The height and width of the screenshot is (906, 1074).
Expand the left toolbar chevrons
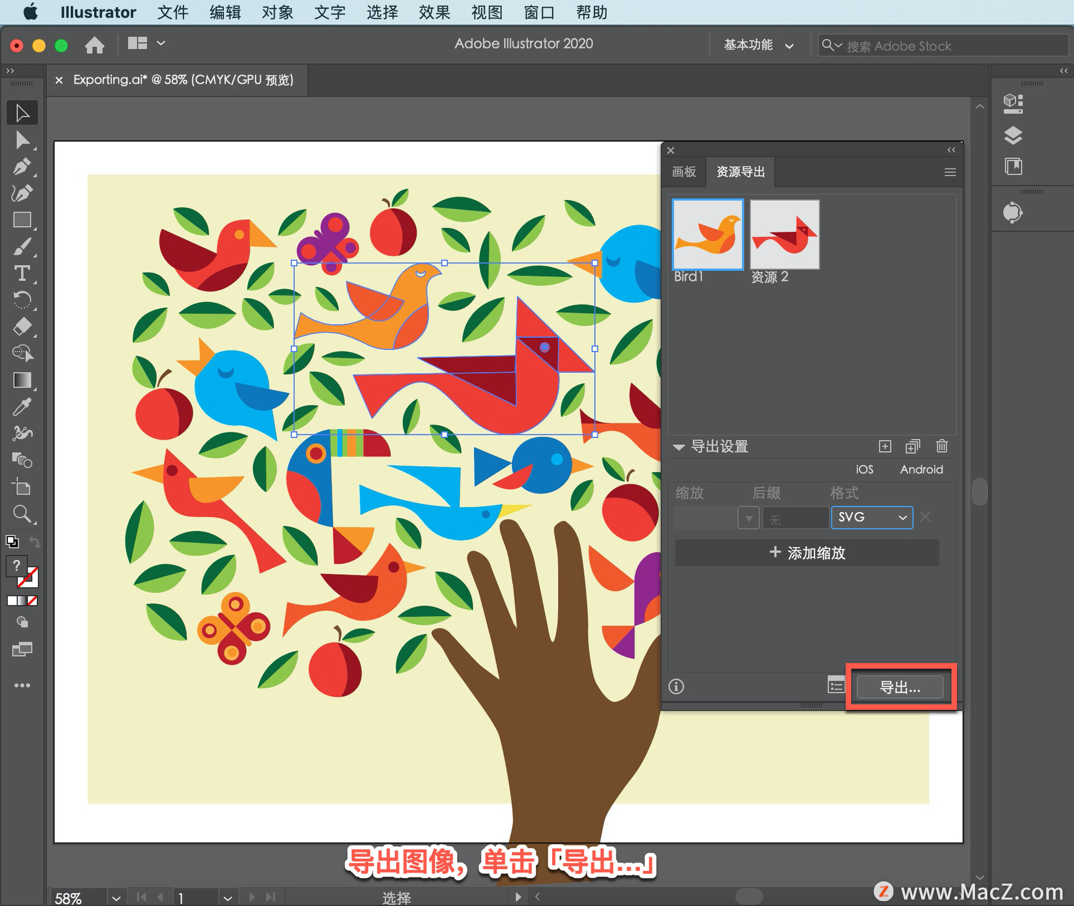click(x=10, y=71)
